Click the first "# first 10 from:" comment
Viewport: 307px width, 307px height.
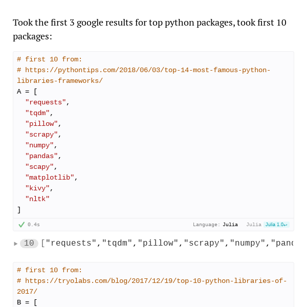(50, 59)
